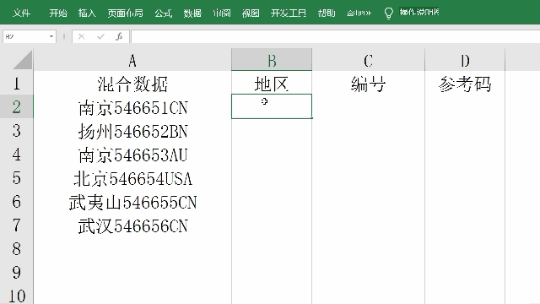Switch to the 视图 ribbon tab

point(251,14)
